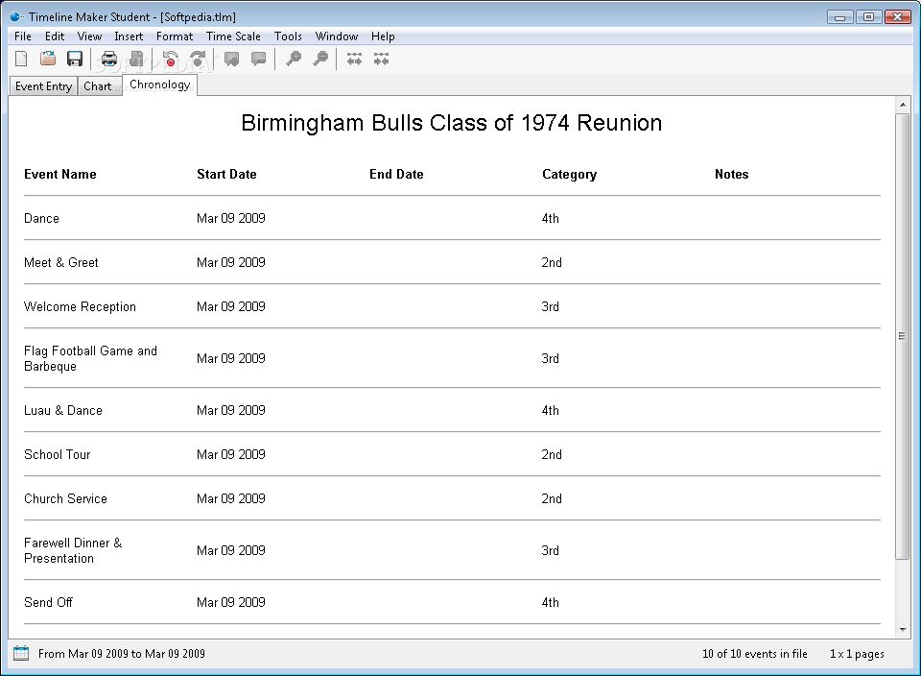
Task: Click the second gray note bubble icon
Action: (258, 59)
